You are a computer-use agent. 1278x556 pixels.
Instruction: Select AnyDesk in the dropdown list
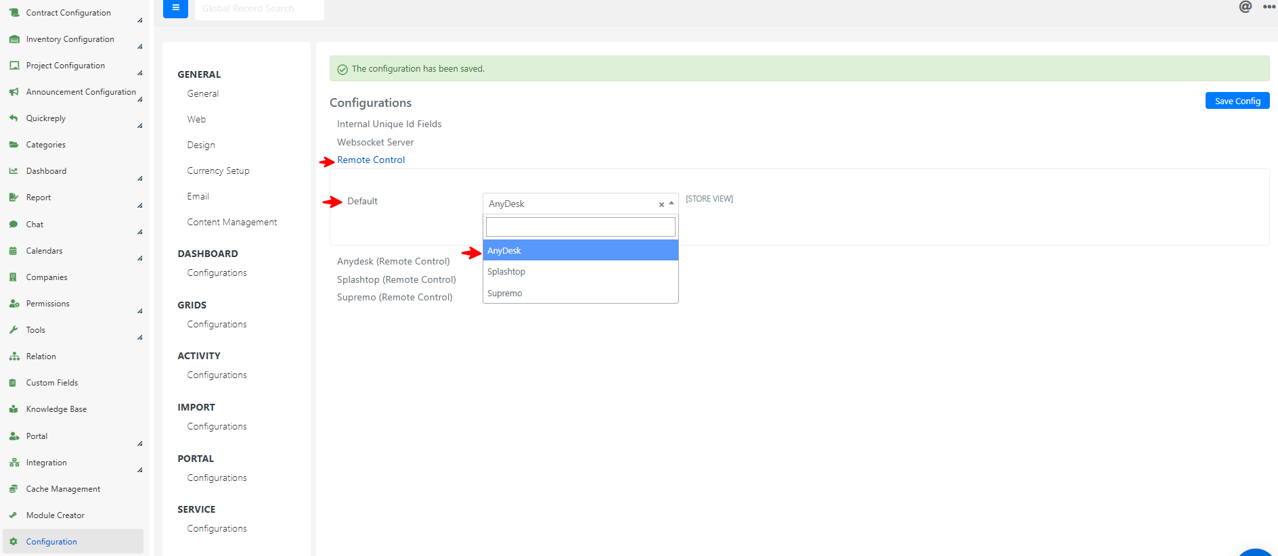point(581,250)
